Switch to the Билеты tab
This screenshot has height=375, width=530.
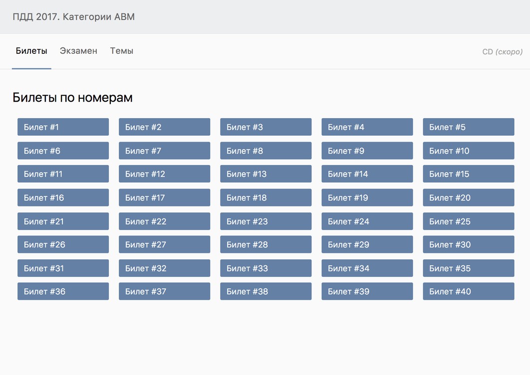[x=31, y=51]
